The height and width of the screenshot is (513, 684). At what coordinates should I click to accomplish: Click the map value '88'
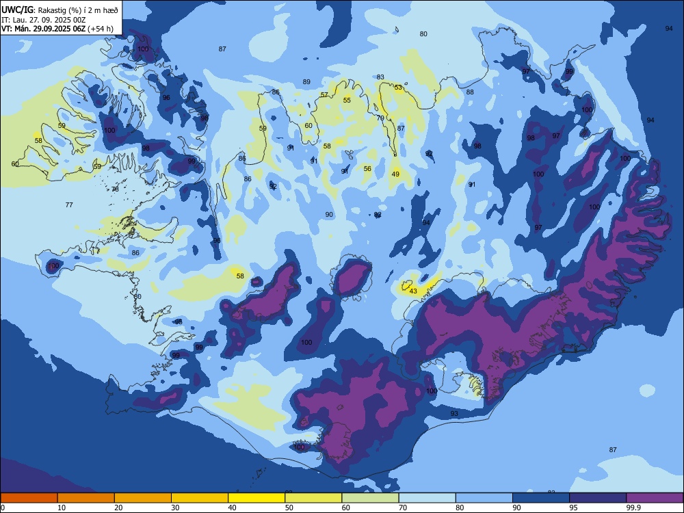pyautogui.click(x=470, y=92)
